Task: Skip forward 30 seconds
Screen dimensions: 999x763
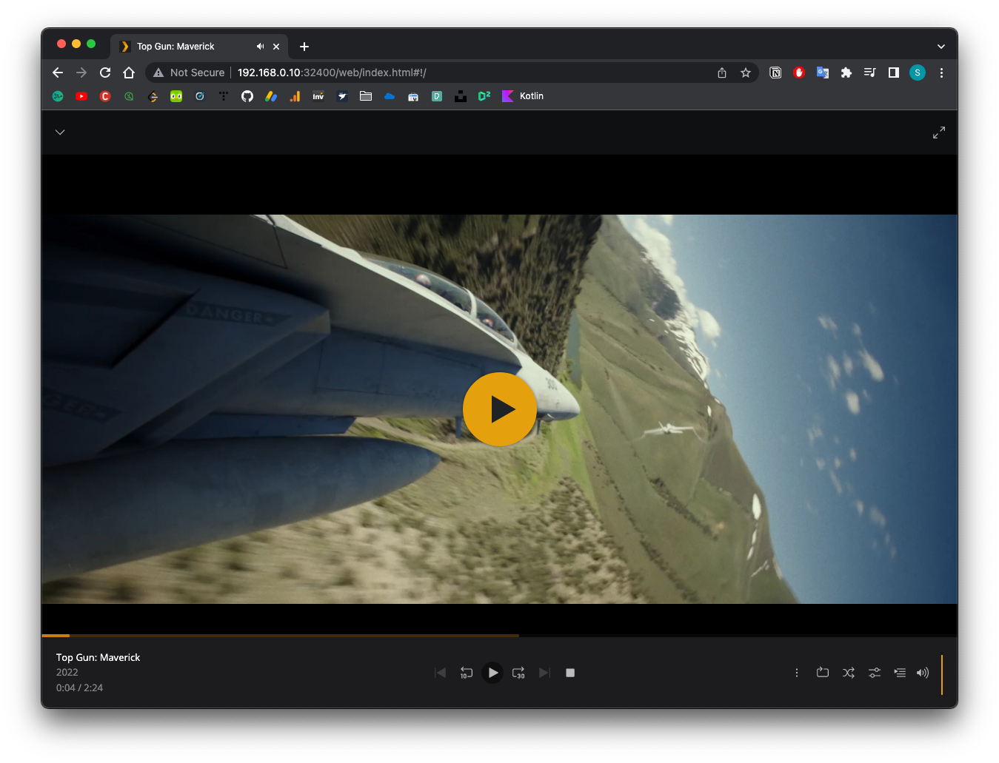Action: coord(518,673)
